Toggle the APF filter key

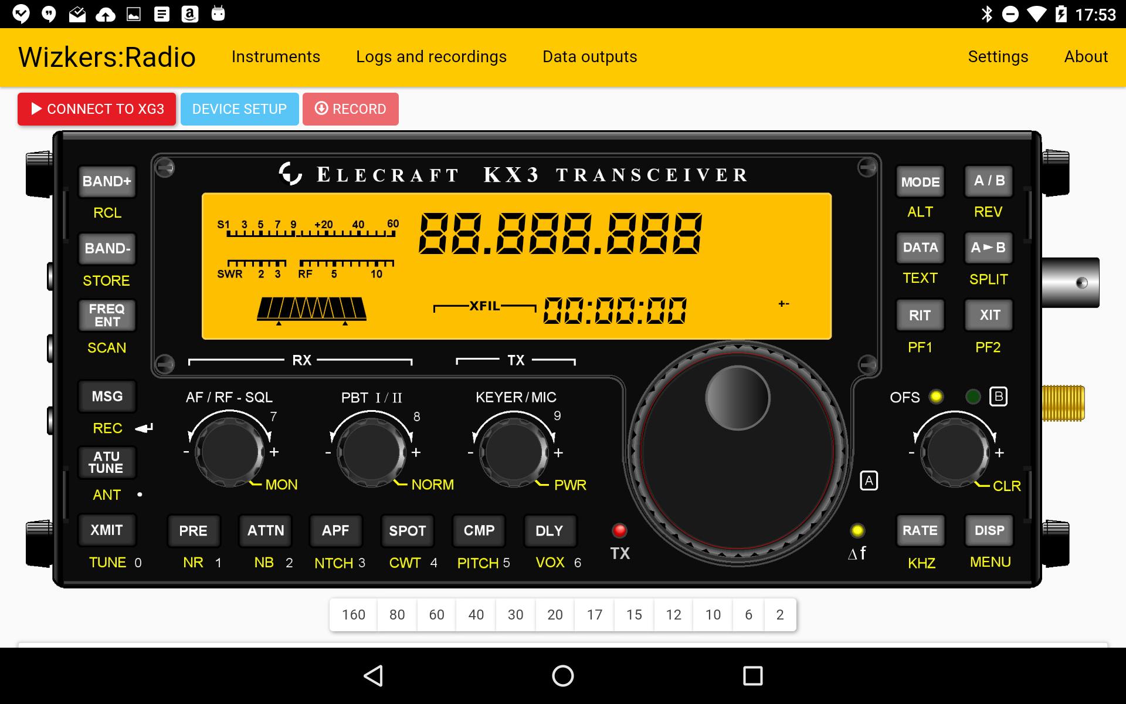[335, 531]
